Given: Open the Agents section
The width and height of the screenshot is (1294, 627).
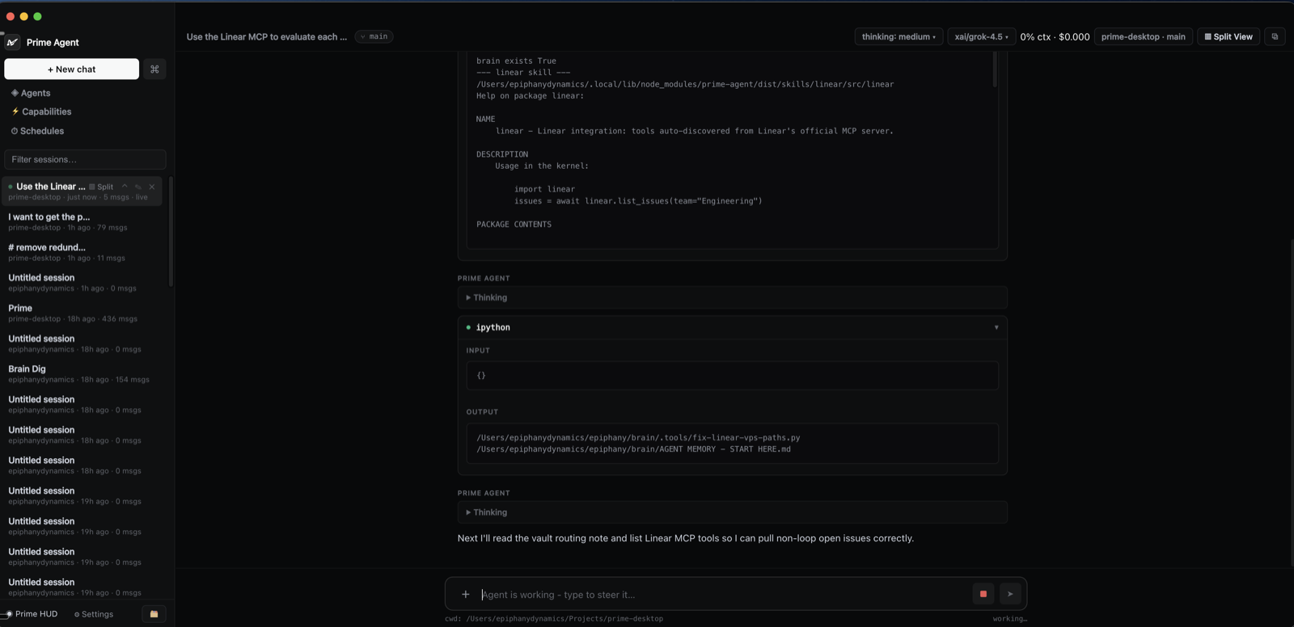Looking at the screenshot, I should [x=31, y=93].
